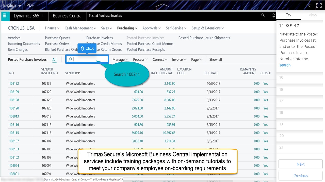Click the smiley feedback icon

(x=273, y=15)
